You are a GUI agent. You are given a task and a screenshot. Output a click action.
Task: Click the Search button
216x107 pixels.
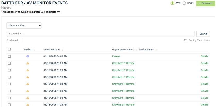tap(203, 34)
